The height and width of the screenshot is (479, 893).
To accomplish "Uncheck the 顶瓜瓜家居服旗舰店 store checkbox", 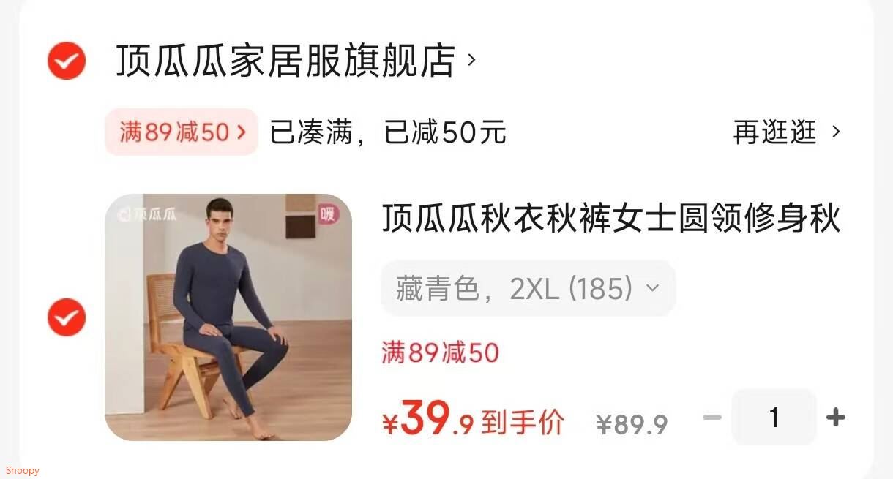I will pyautogui.click(x=67, y=61).
